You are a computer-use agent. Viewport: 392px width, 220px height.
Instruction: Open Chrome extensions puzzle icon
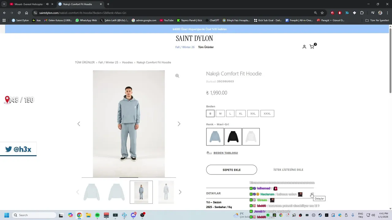click(362, 13)
